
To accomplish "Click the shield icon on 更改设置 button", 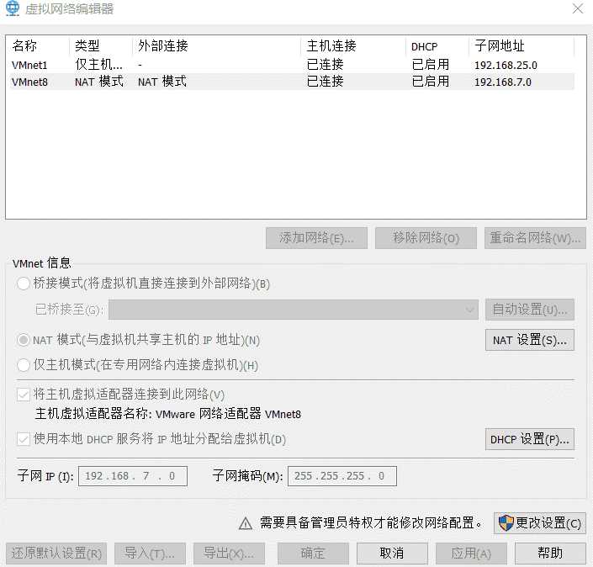I will (506, 523).
